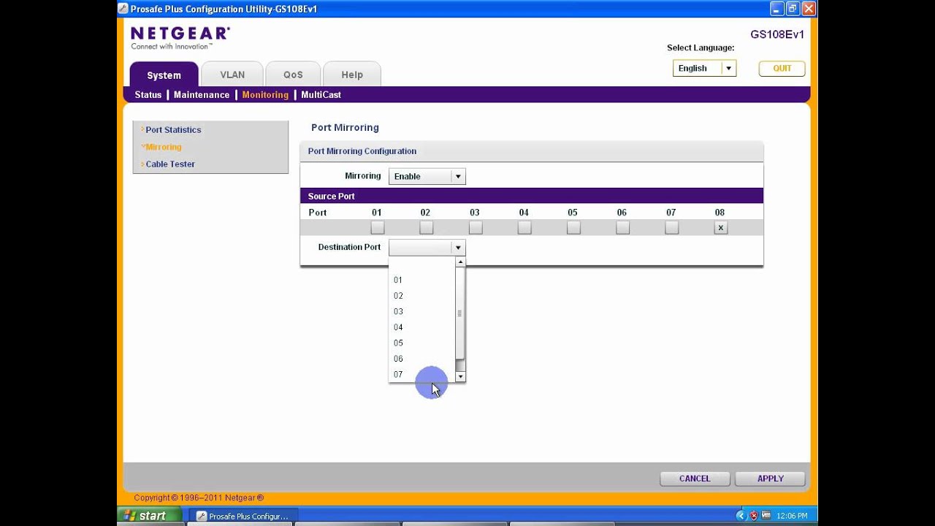Select the Prosafe Plus Configur... taskbar item
This screenshot has height=526, width=935.
[243, 516]
